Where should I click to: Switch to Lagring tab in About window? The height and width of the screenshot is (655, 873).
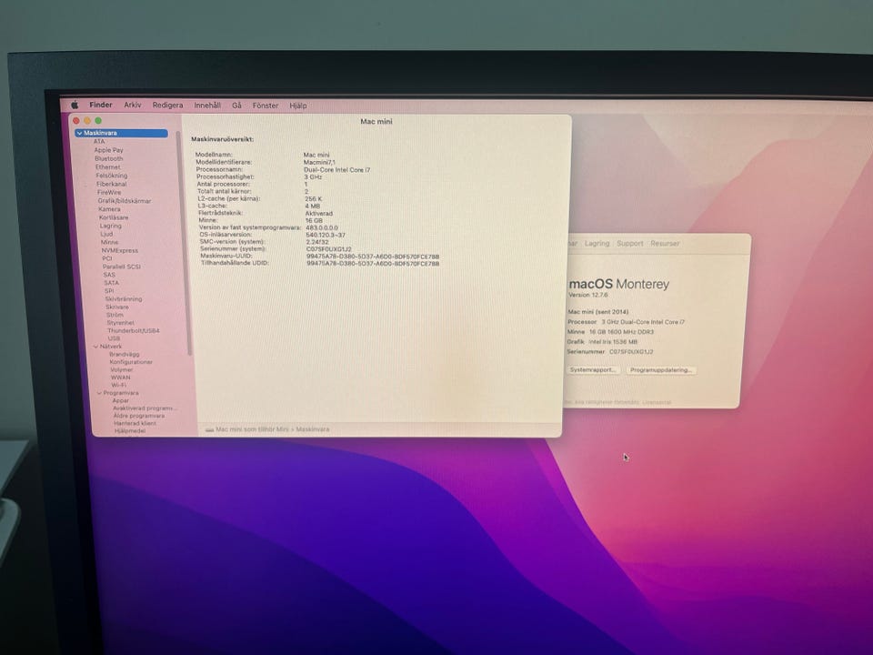coord(597,244)
